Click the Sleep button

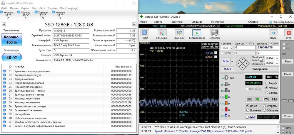(288, 61)
